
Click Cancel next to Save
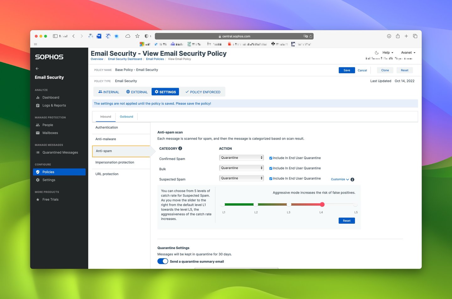coord(362,71)
